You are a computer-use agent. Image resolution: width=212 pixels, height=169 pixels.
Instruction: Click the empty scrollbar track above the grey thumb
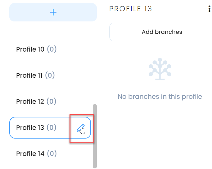tap(95, 65)
